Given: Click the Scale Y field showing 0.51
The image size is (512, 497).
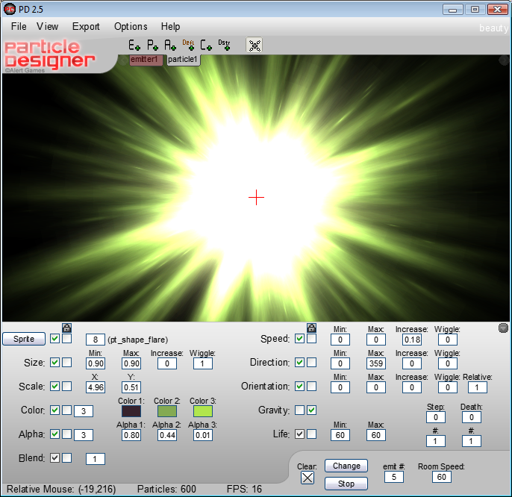Looking at the screenshot, I should click(131, 387).
